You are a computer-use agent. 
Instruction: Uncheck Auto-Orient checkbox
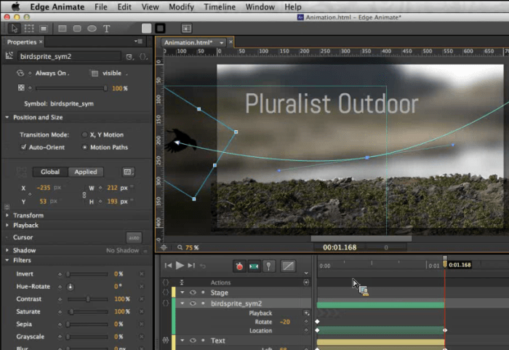(23, 147)
